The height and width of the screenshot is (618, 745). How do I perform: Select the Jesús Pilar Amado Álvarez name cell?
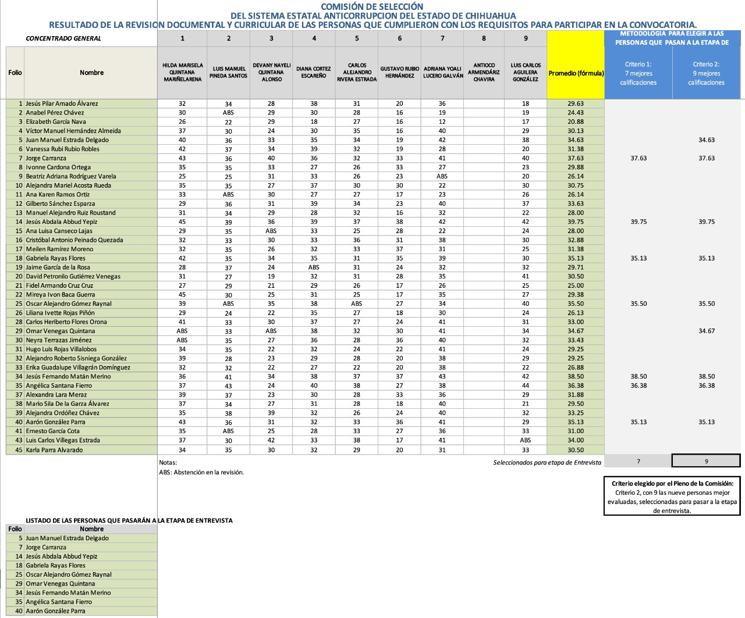62,103
